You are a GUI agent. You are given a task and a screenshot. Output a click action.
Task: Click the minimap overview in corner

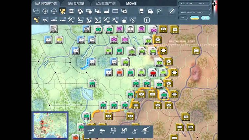(50, 125)
